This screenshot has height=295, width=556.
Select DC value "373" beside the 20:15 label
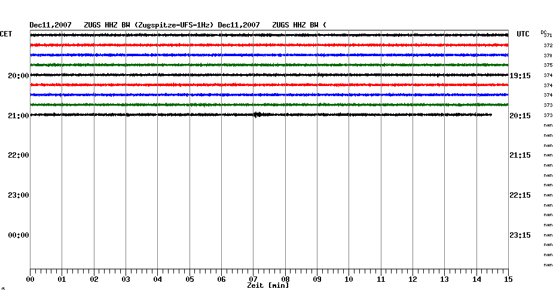[548, 115]
